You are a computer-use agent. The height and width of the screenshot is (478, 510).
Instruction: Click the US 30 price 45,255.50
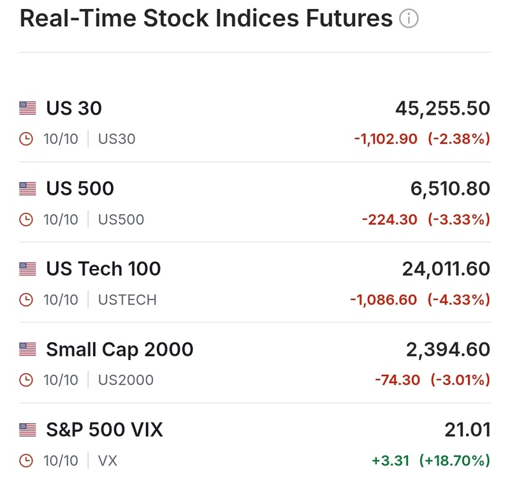[x=442, y=108]
